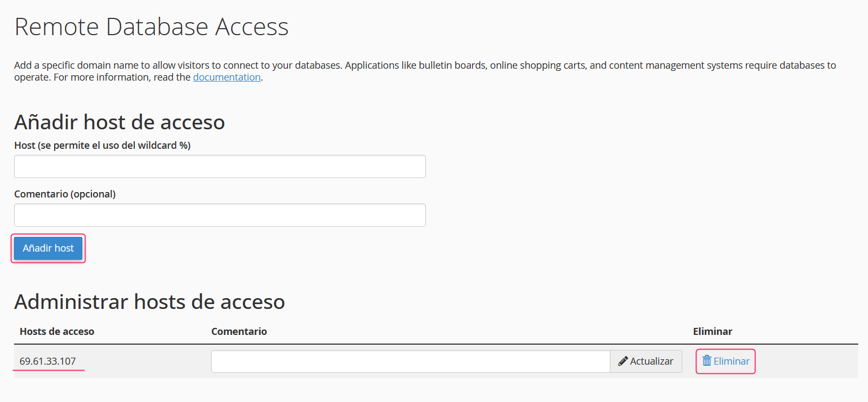Click the Eliminar column header
The image size is (868, 402).
[712, 332]
